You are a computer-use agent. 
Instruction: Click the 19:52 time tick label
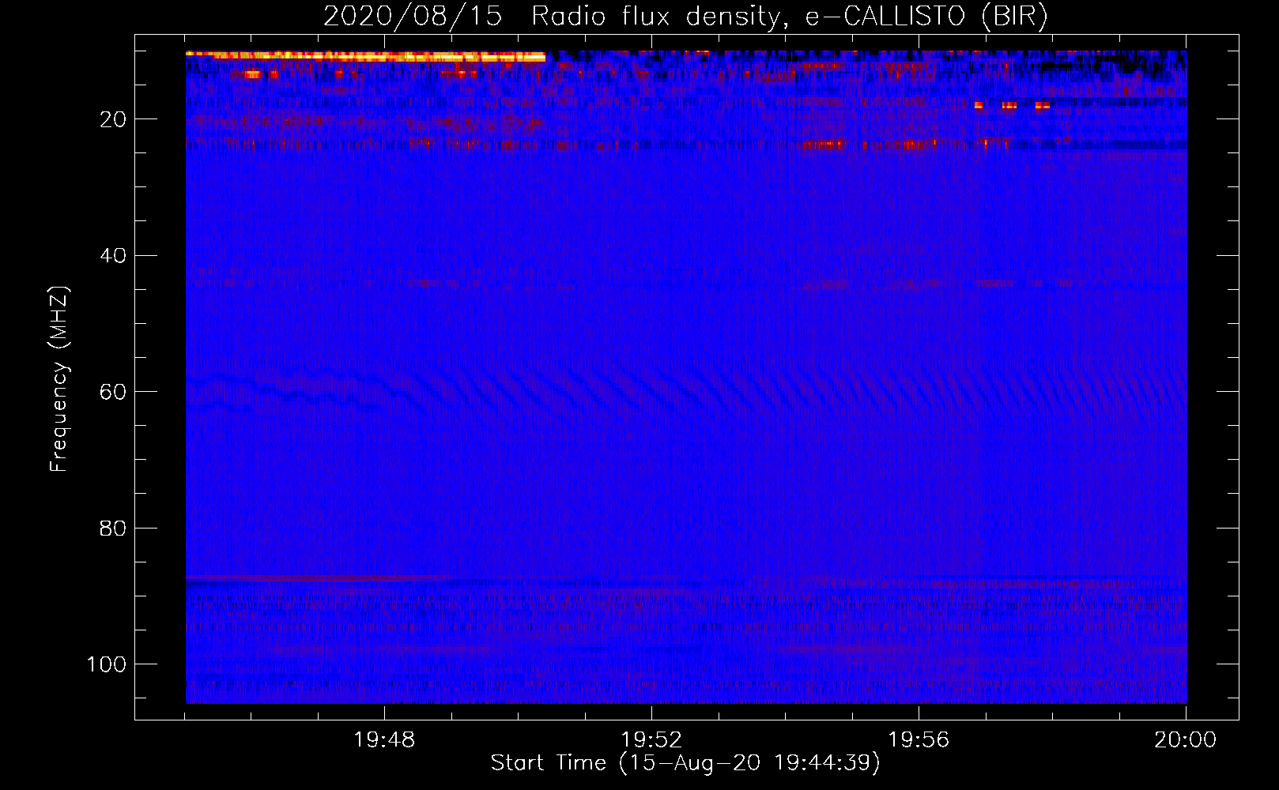(651, 740)
